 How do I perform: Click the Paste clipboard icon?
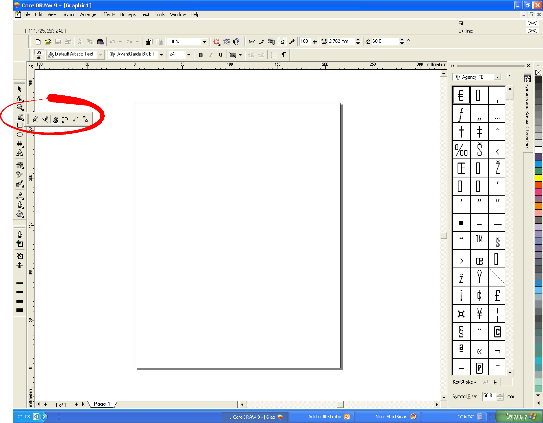(100, 42)
